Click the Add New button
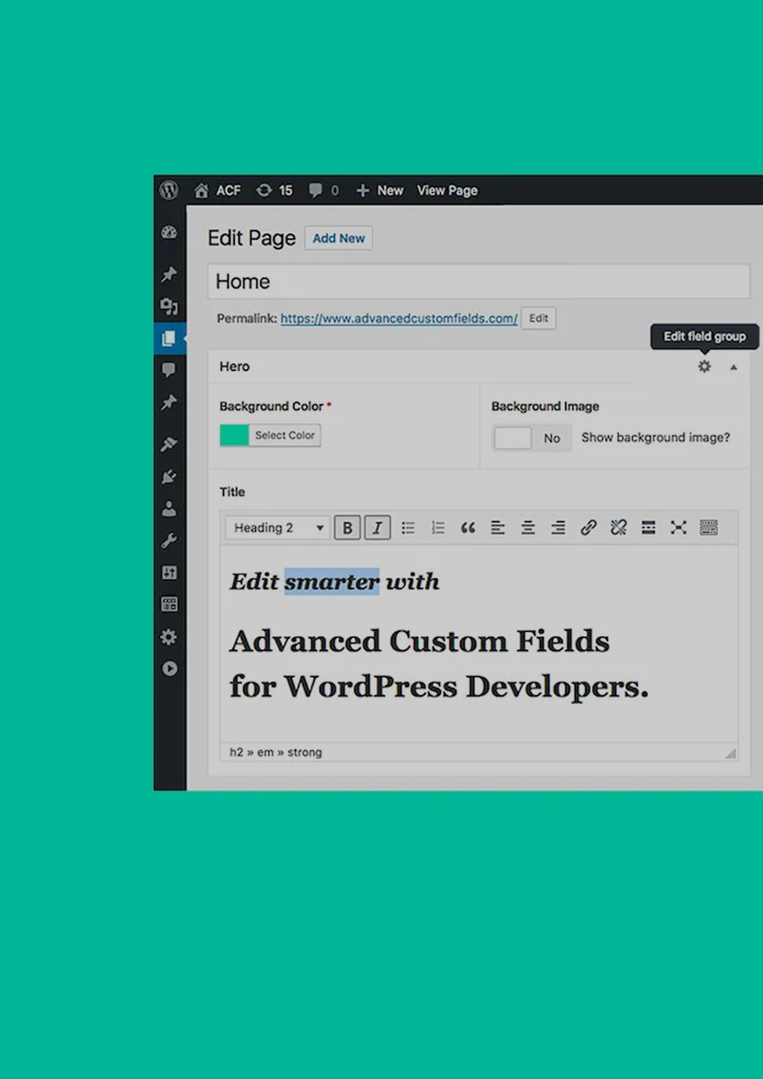This screenshot has width=763, height=1079. (x=339, y=238)
